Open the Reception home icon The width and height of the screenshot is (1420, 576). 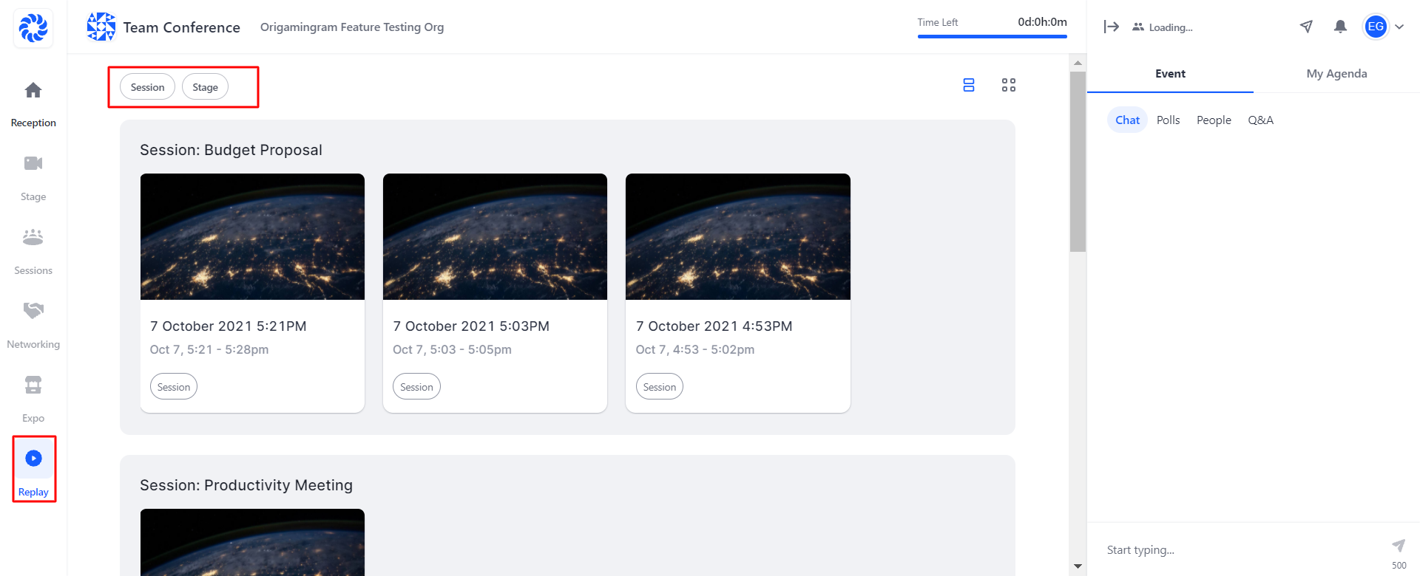coord(33,90)
